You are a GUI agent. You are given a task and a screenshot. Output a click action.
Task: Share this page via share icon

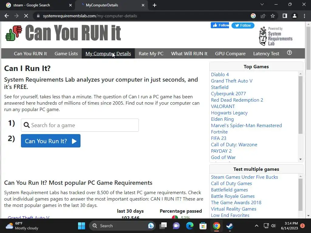[x=263, y=16]
